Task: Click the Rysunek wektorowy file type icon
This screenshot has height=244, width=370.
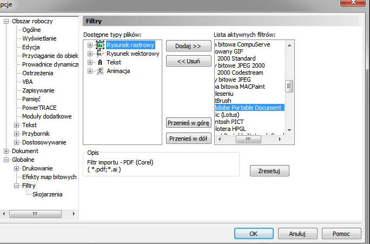Action: coord(100,54)
